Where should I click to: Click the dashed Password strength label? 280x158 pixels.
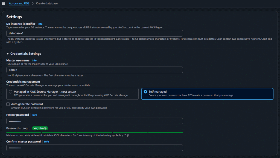(18, 128)
